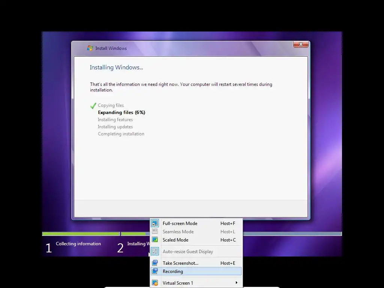Screen dimensions: 384x288
Task: Expand the Virtual Screen 1 submenu arrow
Action: coord(236,283)
